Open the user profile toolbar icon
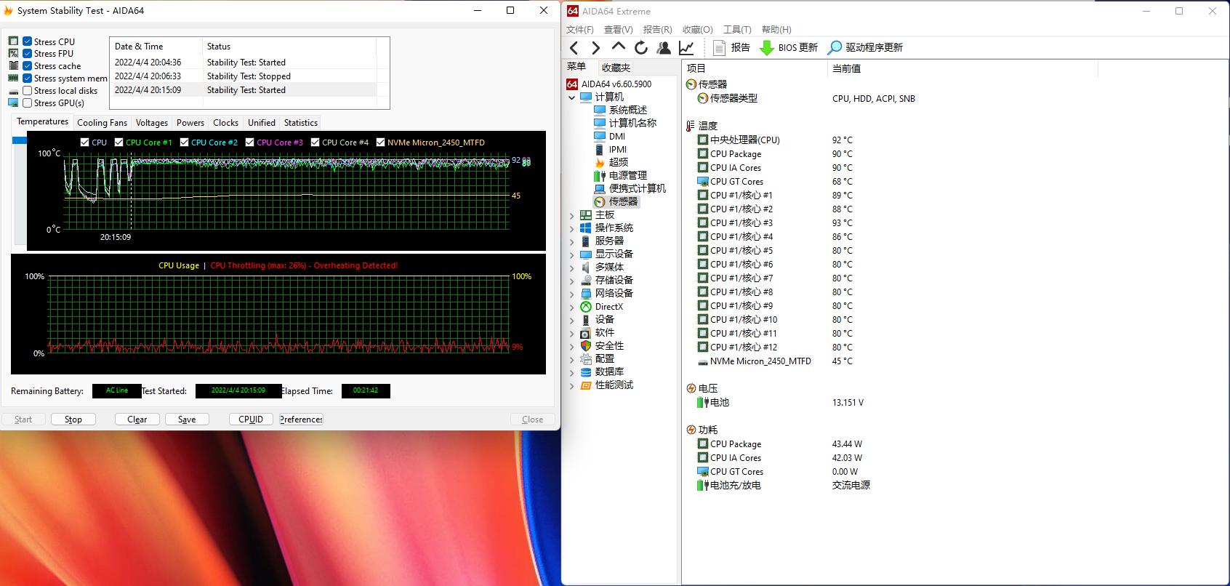This screenshot has height=586, width=1230. [663, 48]
